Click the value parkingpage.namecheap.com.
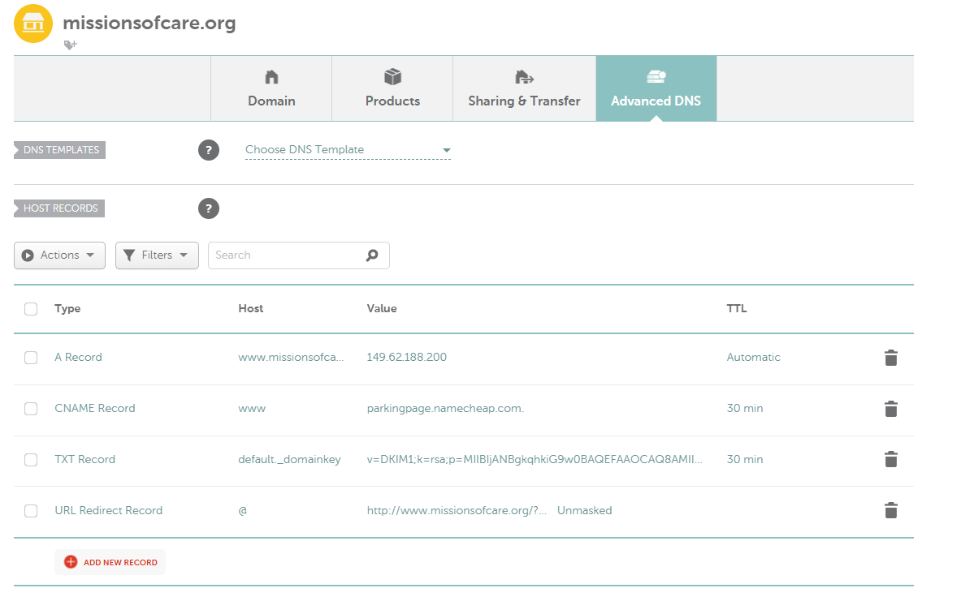961x601 pixels. click(x=445, y=408)
